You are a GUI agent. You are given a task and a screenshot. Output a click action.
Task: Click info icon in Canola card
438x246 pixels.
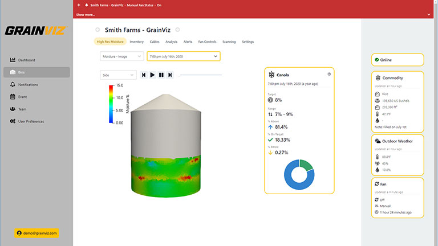[x=329, y=74]
